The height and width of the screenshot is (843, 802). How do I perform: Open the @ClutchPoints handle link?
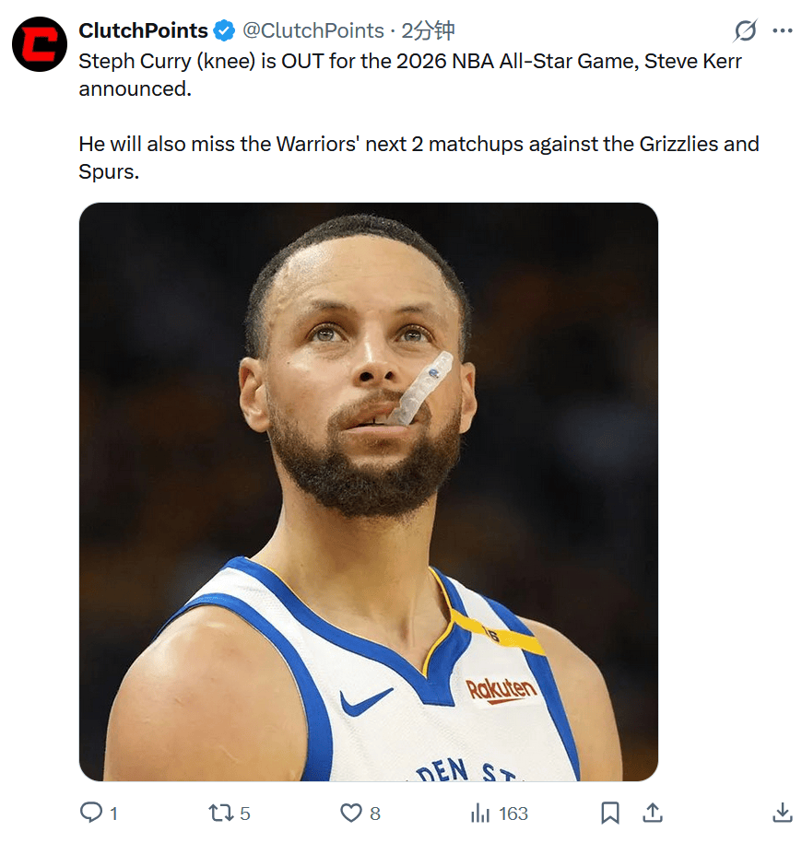[313, 30]
